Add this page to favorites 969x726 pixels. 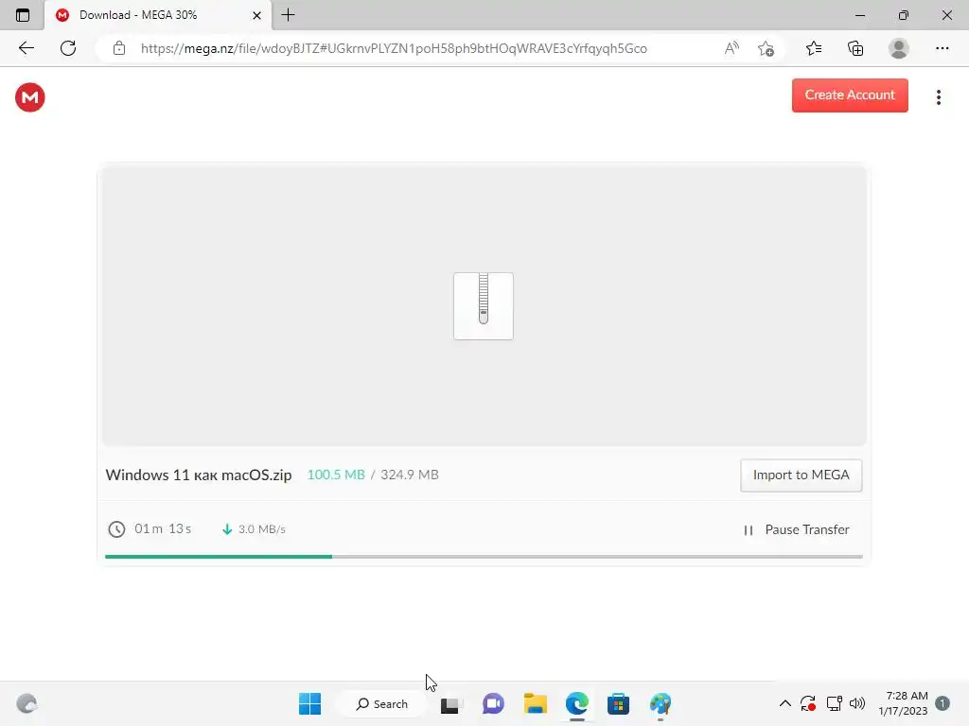[766, 48]
